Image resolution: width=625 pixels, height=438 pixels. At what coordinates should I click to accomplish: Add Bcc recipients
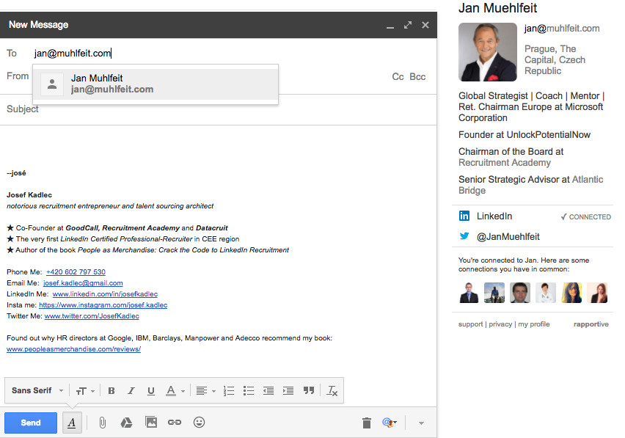tap(417, 76)
